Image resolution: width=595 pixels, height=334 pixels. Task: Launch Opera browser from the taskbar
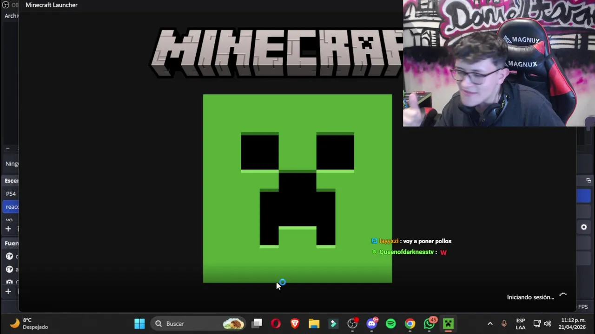click(276, 323)
